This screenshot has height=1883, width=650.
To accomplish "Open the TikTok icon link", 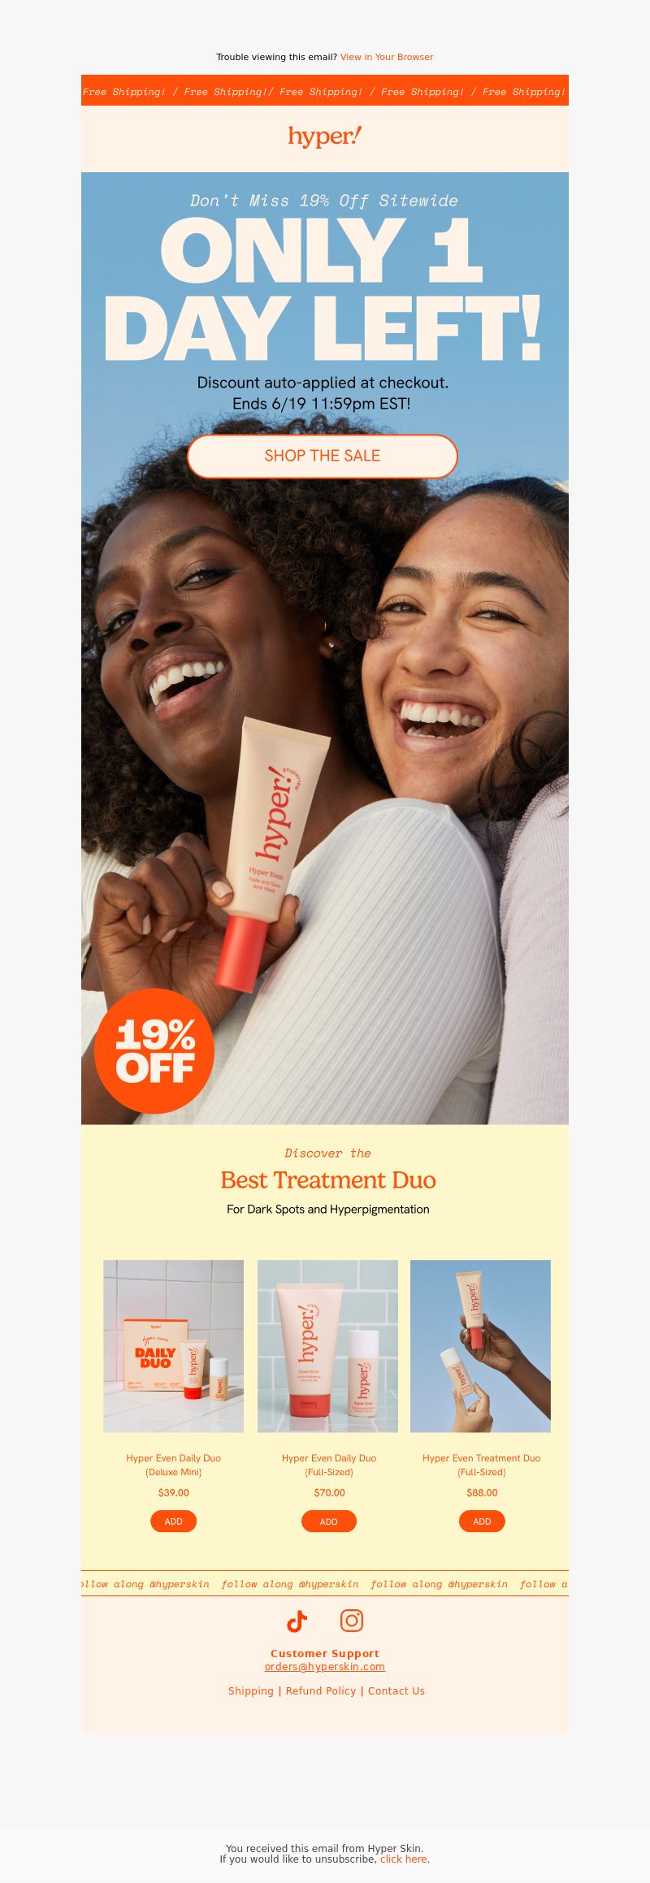I will (297, 1621).
